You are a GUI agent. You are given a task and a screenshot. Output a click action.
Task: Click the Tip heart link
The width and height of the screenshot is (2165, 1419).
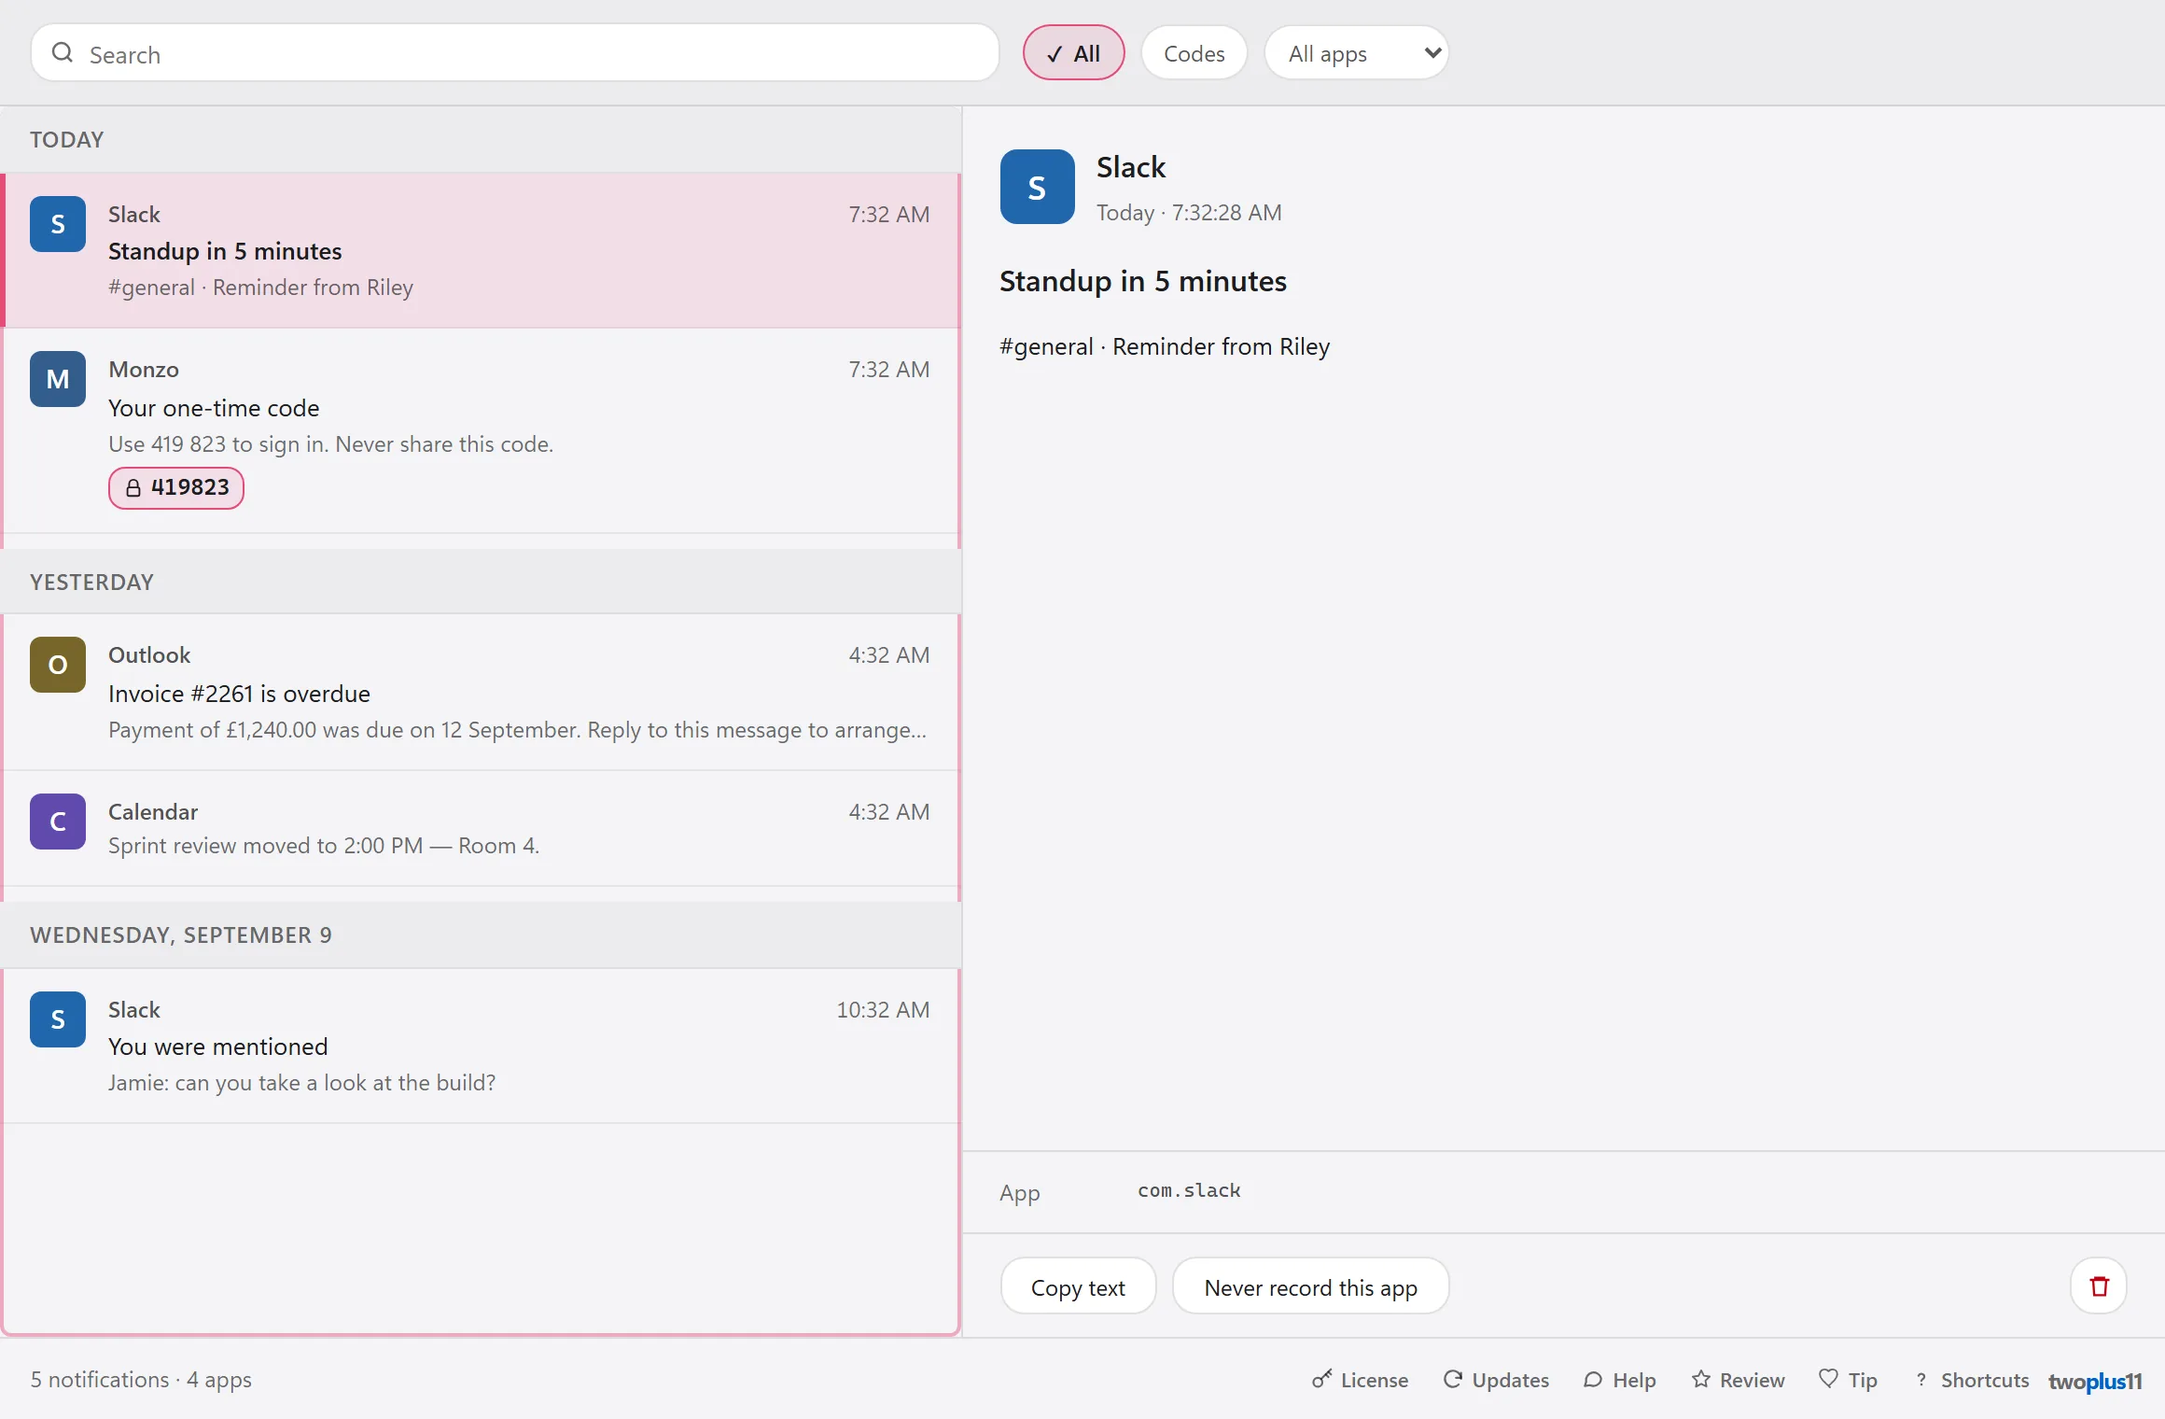tap(1848, 1380)
